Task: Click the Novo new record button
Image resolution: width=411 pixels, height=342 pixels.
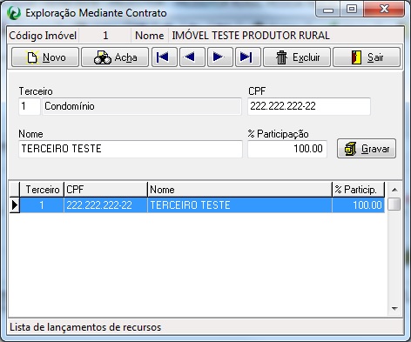Action: 45,57
